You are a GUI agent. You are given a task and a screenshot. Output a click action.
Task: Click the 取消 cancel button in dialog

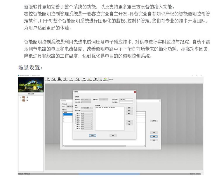113,135
